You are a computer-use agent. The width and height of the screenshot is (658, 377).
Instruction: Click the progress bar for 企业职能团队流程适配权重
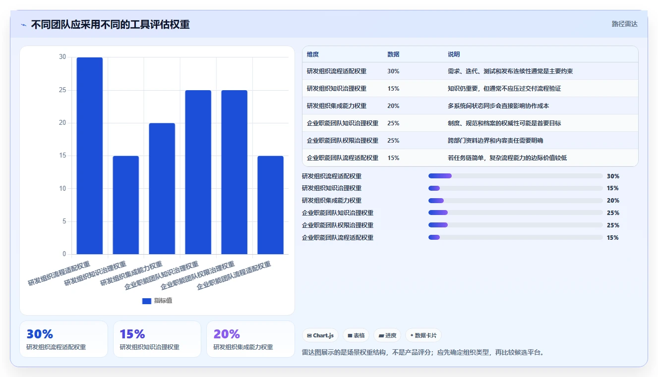516,238
